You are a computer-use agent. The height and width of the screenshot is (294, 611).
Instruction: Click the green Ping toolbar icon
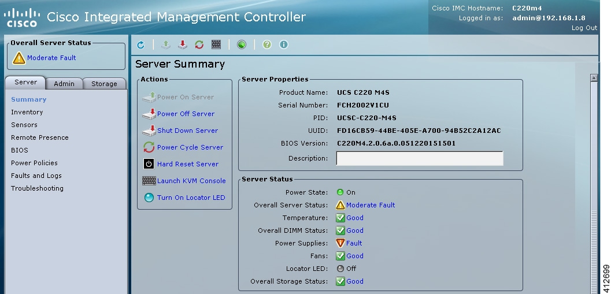242,44
